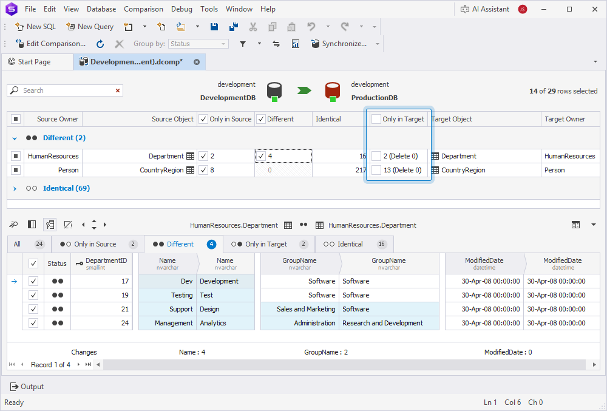Image resolution: width=607 pixels, height=411 pixels.
Task: Open the AI Assistant
Action: click(484, 9)
